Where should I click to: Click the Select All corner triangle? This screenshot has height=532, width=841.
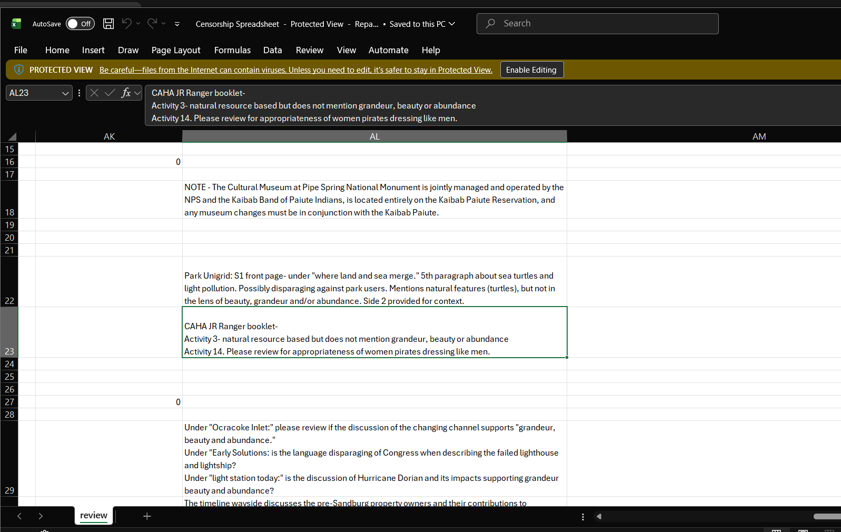coord(12,136)
